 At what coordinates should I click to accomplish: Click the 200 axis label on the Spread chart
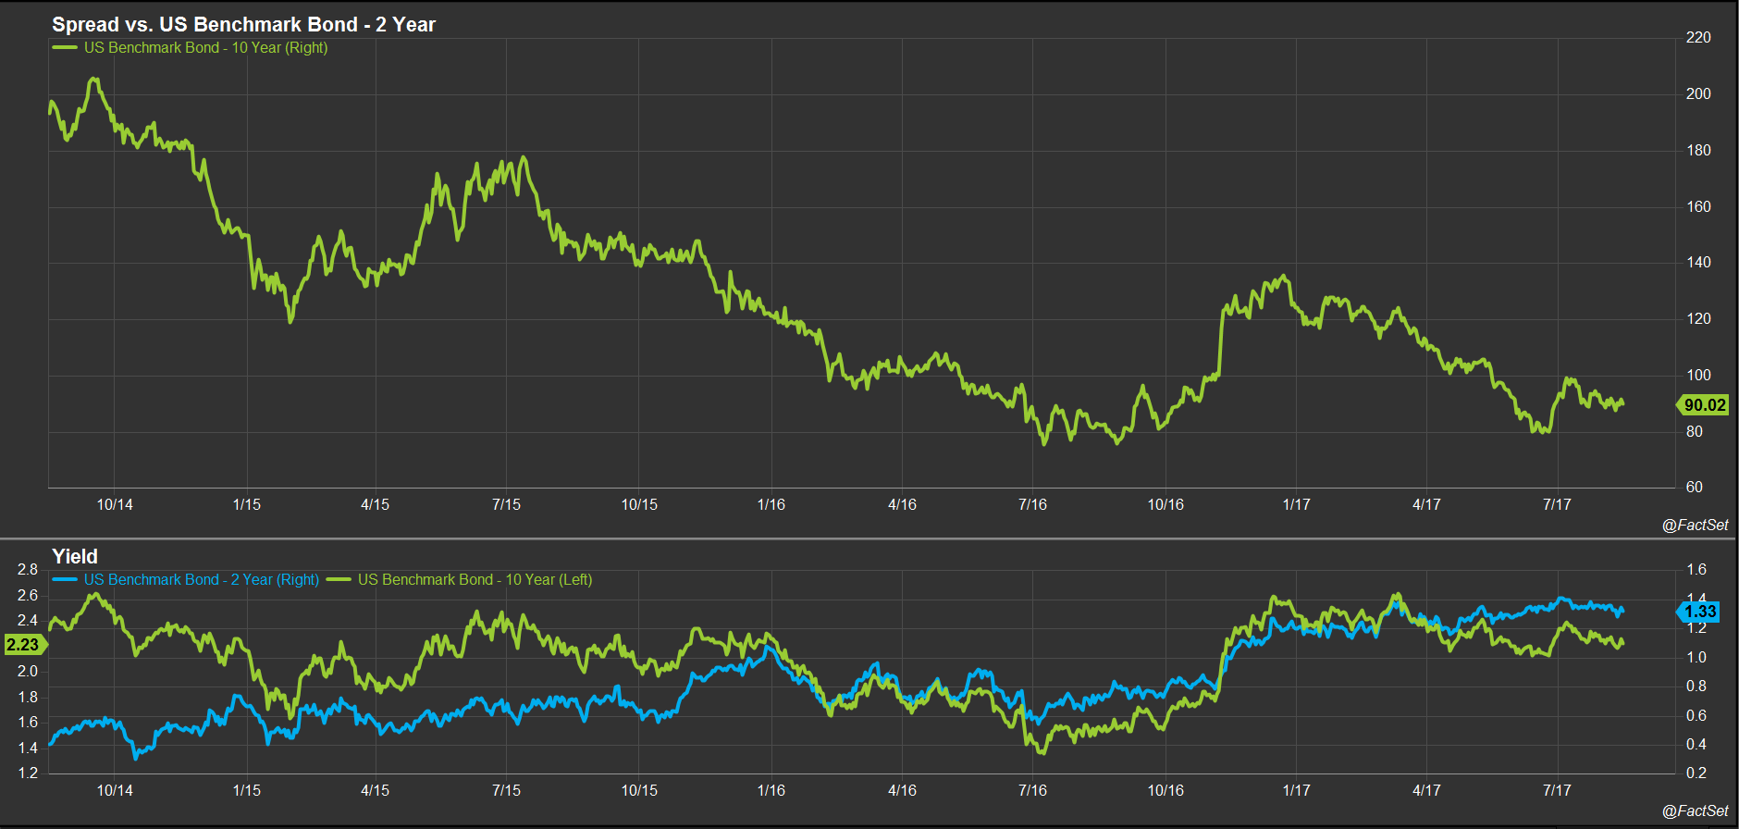click(1698, 93)
